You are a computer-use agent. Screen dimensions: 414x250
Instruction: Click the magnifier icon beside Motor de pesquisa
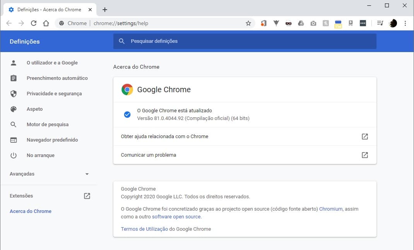tap(14, 125)
